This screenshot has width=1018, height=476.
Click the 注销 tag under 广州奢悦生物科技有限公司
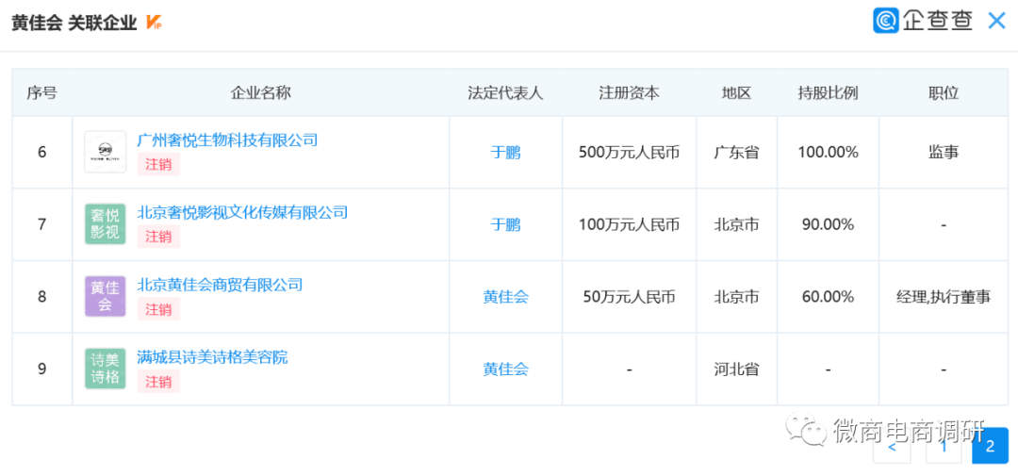(x=158, y=164)
